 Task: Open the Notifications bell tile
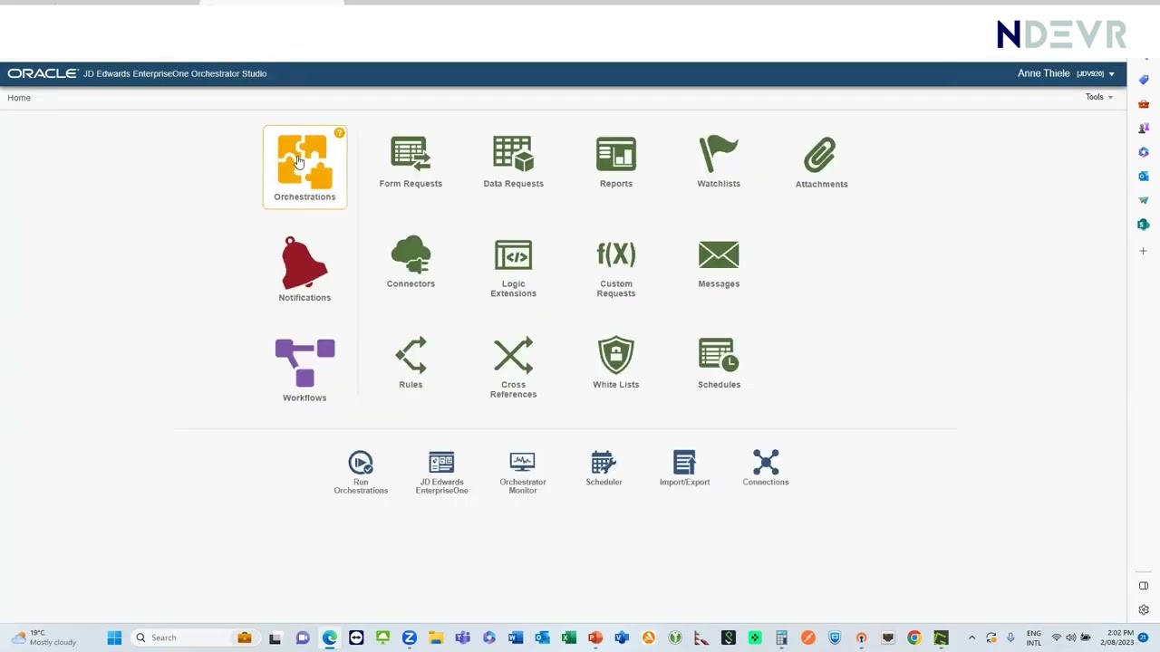click(x=304, y=269)
